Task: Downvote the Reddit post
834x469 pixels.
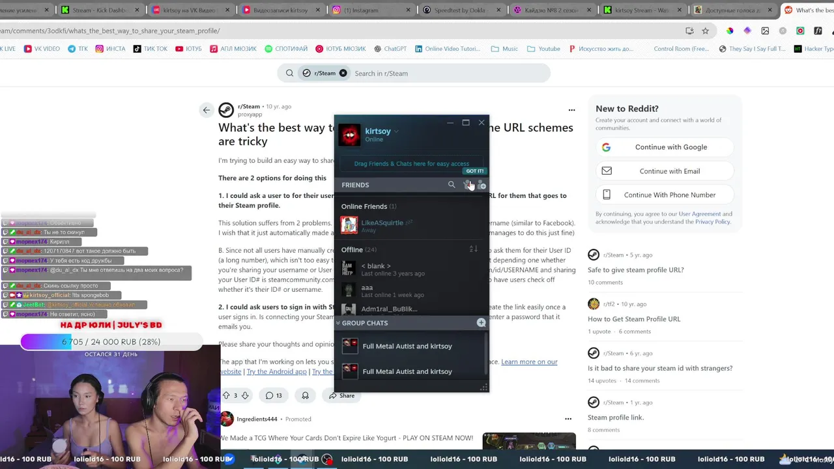Action: click(x=245, y=395)
